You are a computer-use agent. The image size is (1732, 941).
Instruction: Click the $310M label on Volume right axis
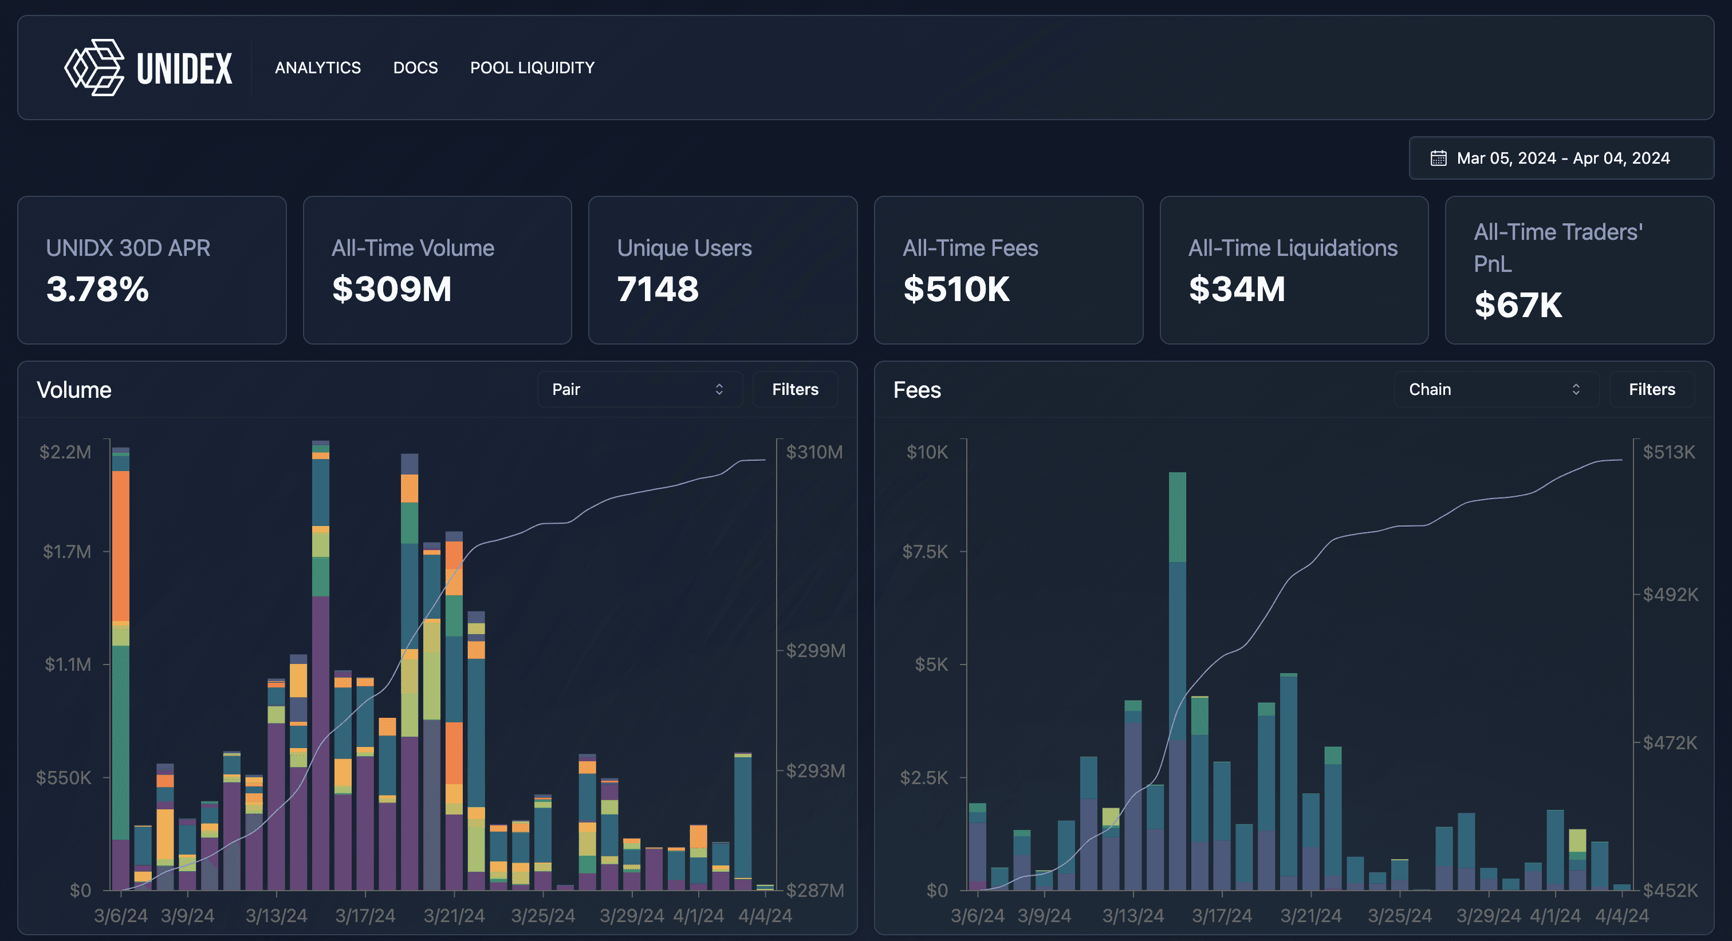pos(814,452)
